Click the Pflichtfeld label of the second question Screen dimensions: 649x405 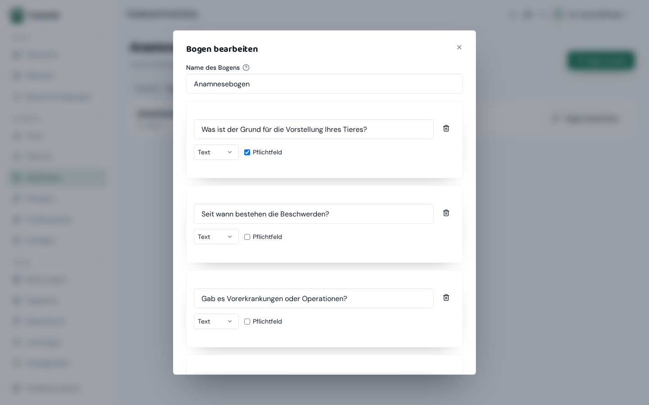(x=267, y=237)
